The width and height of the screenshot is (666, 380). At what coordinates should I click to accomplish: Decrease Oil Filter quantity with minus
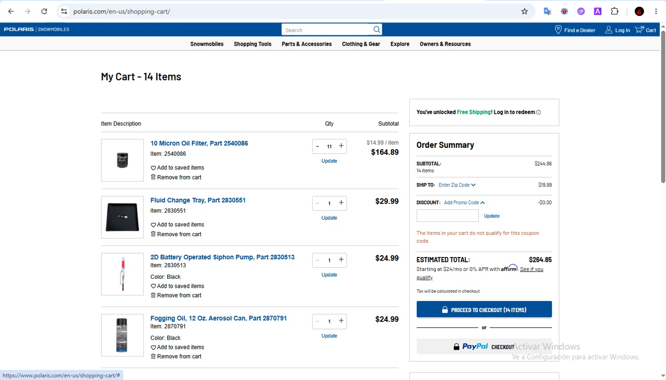[x=317, y=146]
